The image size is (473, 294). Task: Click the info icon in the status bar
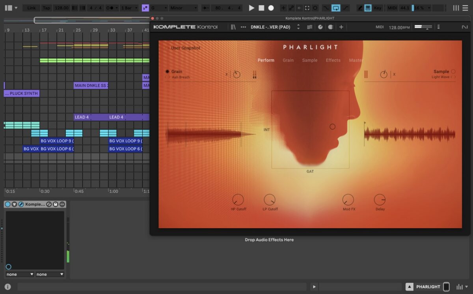click(7, 287)
